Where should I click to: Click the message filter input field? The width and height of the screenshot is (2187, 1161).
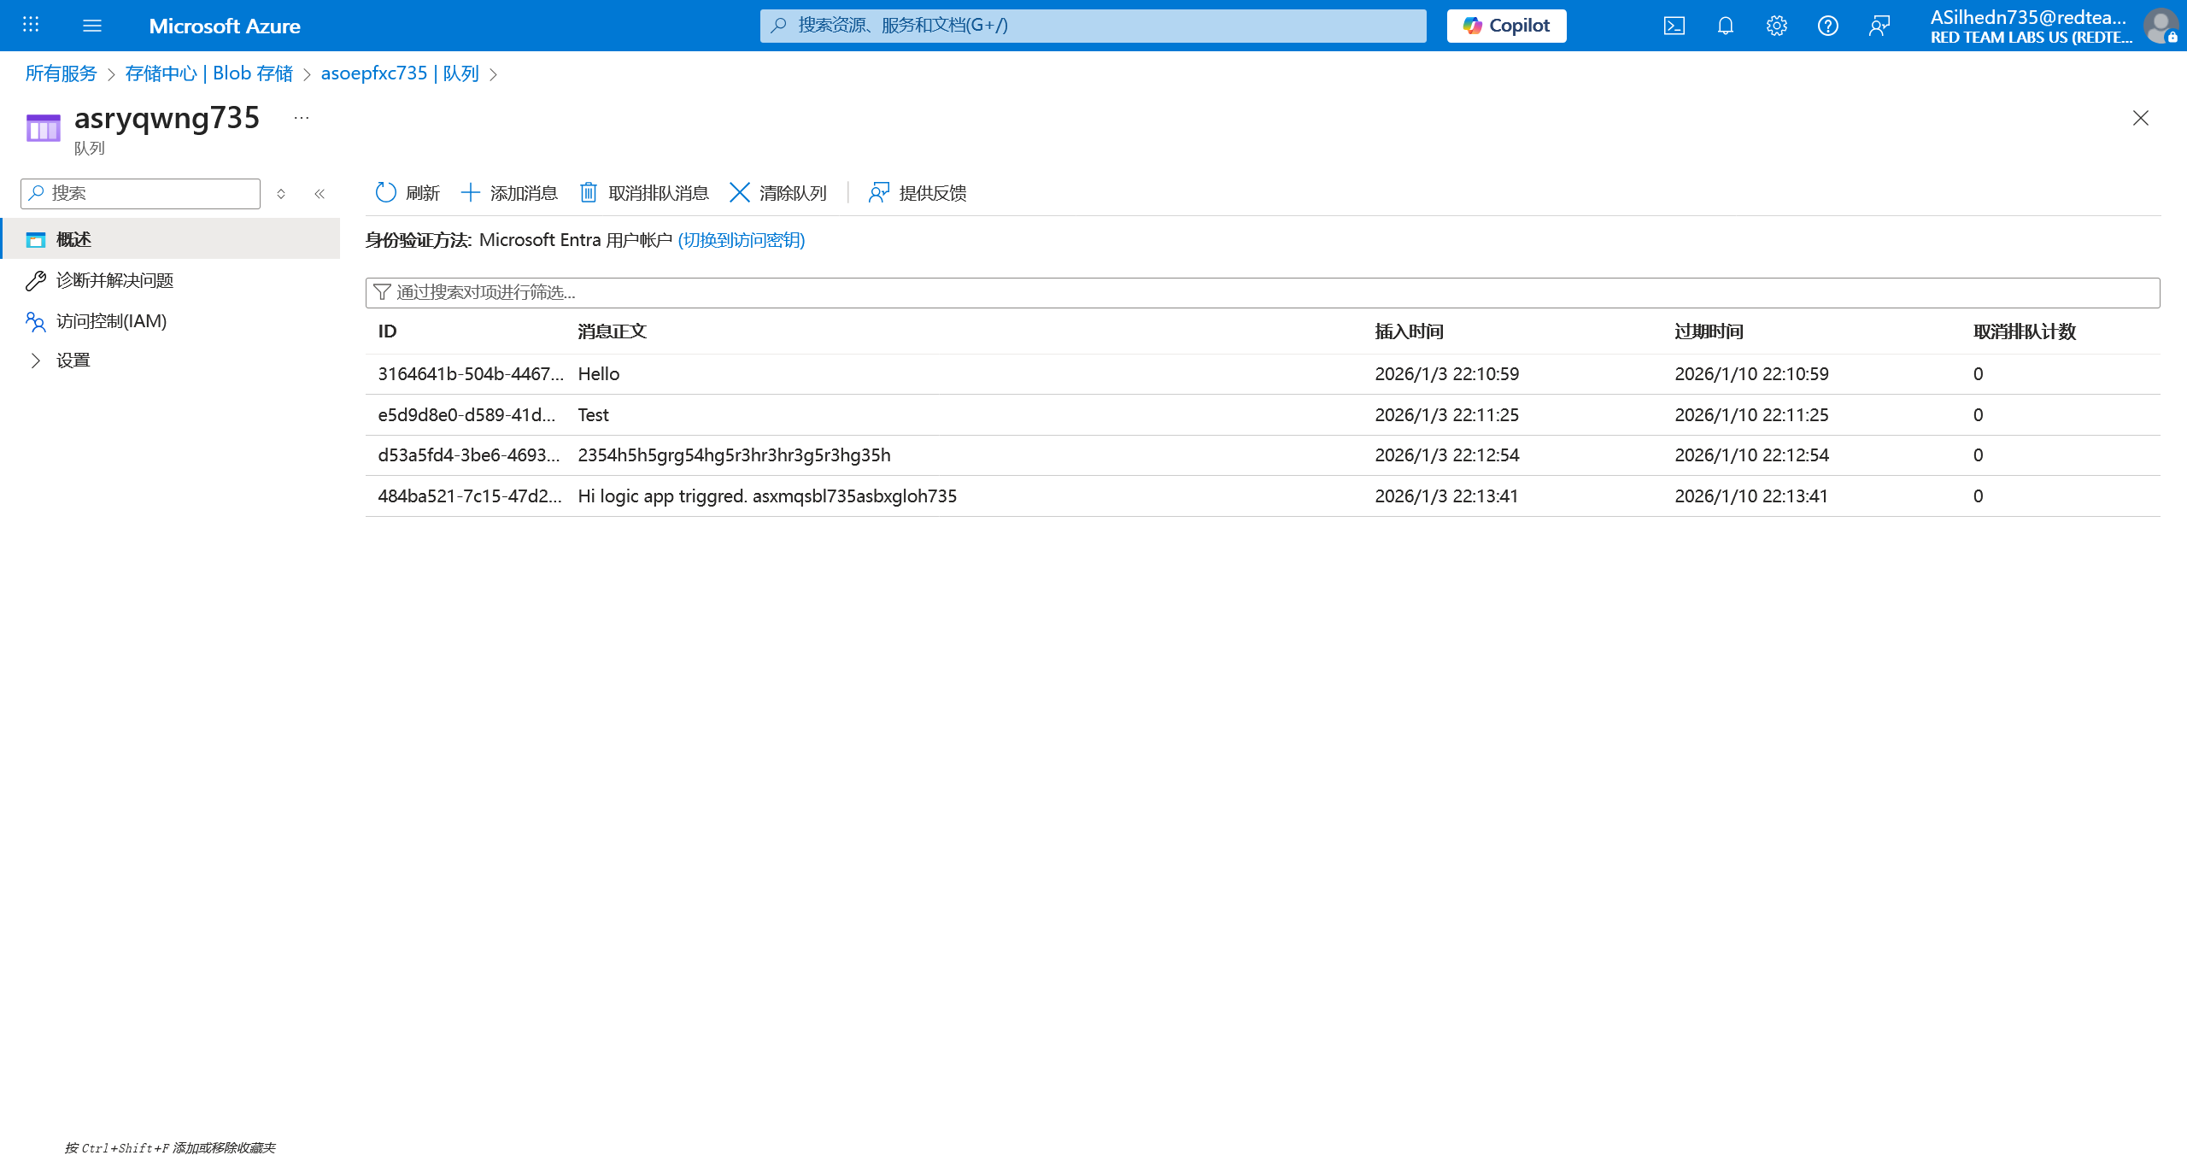click(x=1263, y=292)
